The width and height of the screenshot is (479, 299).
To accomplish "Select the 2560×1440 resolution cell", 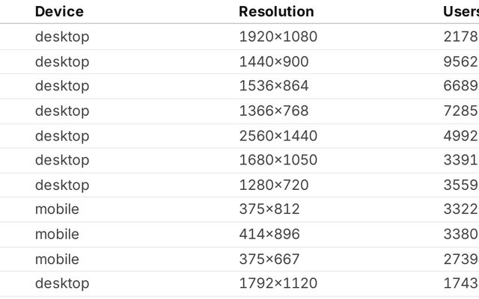I will point(278,135).
